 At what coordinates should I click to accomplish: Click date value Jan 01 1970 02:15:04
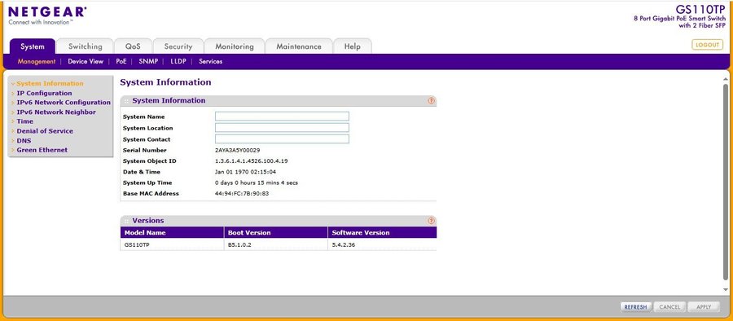coord(245,172)
